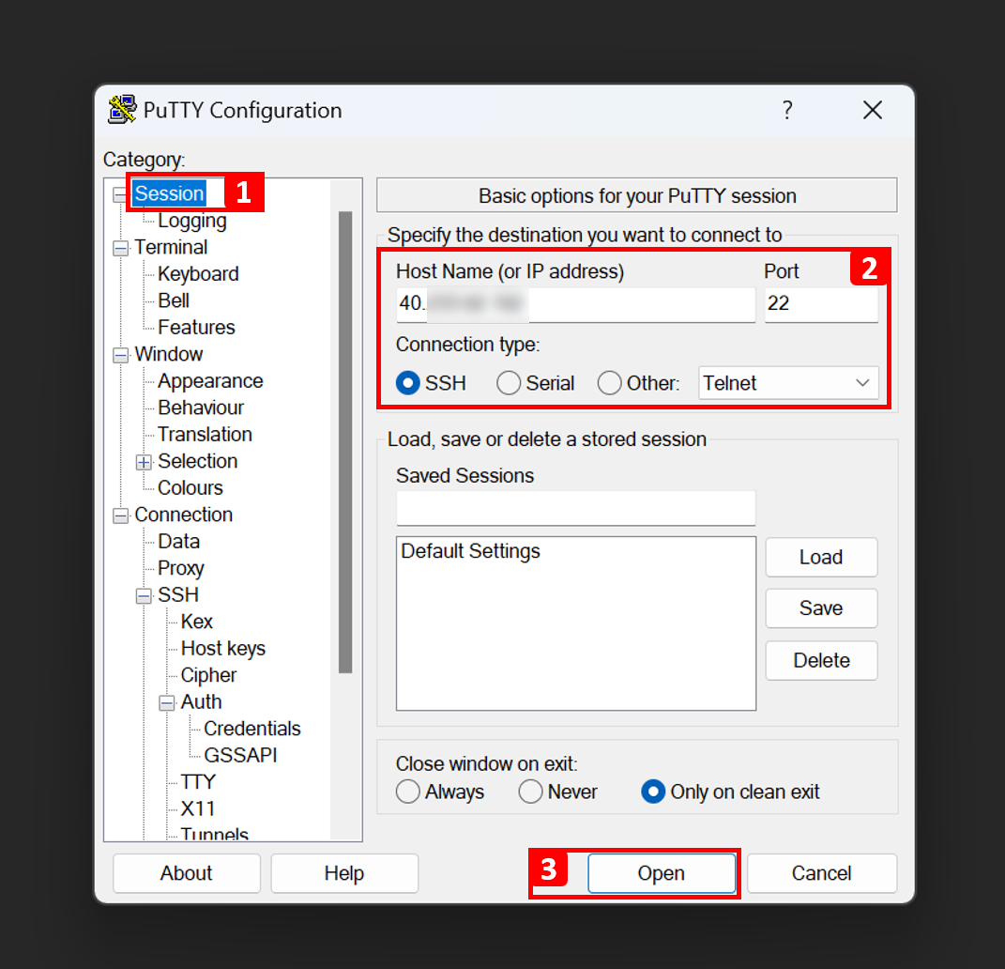Open the Bell settings category
Screen dimensions: 1005x969
[173, 300]
